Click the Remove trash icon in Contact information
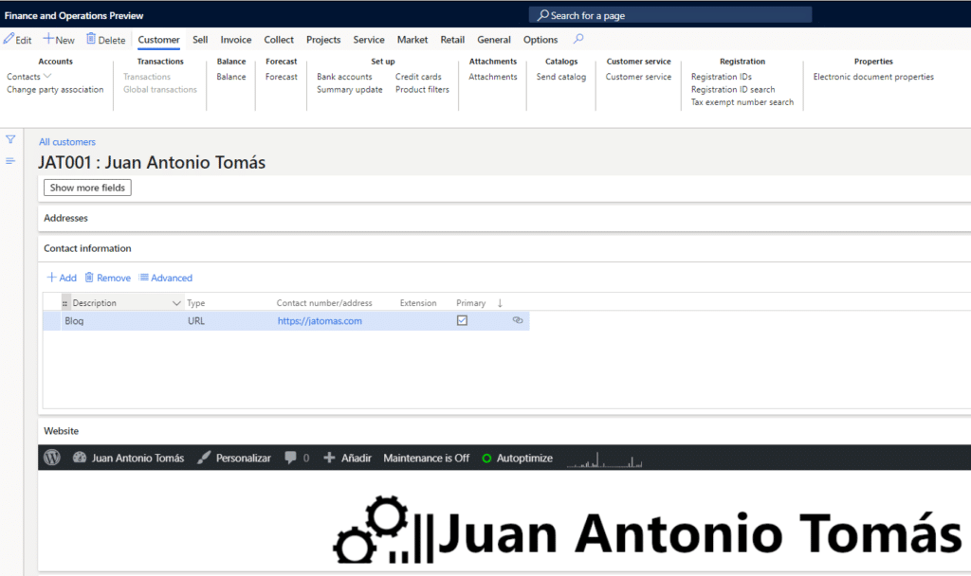Viewport: 971px width, 576px height. point(89,278)
